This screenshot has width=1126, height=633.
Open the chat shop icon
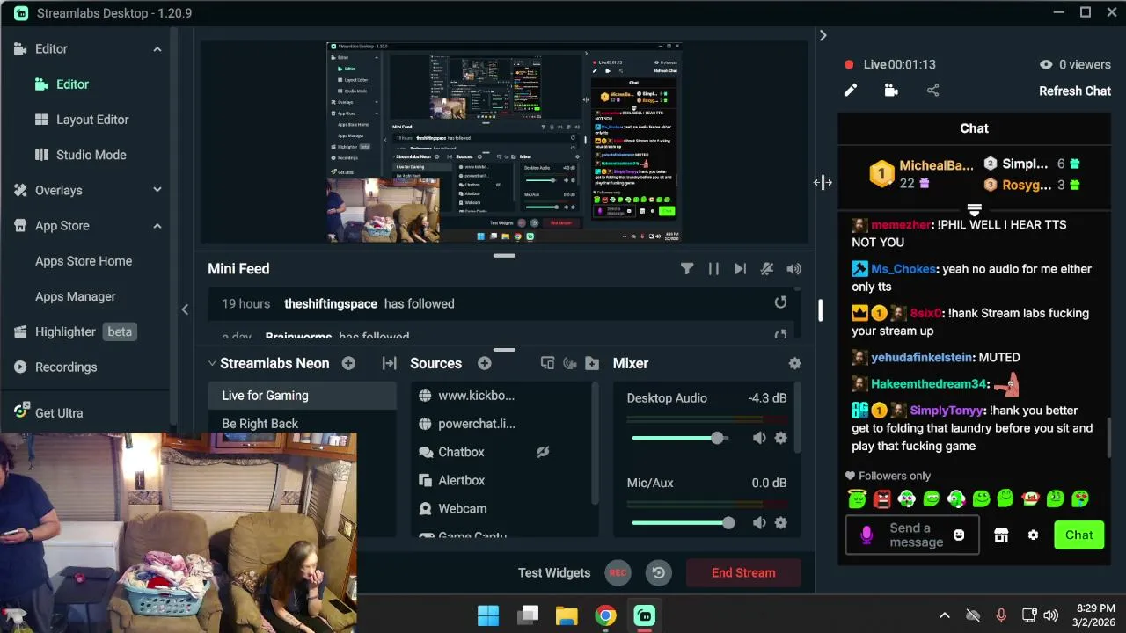pyautogui.click(x=1001, y=535)
